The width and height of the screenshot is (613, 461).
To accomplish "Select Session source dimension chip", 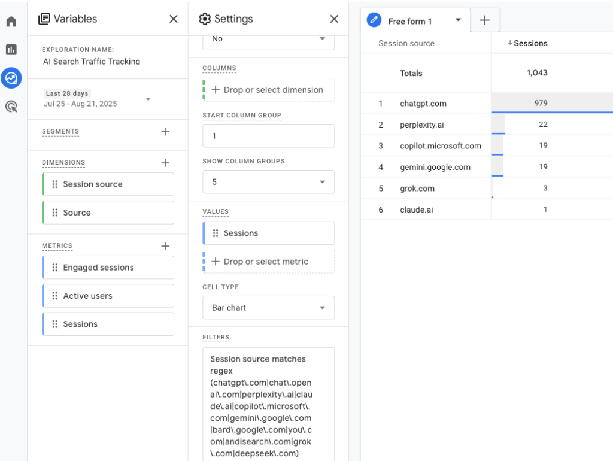I will [108, 184].
